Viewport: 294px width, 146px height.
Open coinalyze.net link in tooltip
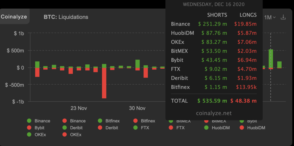(x=214, y=113)
